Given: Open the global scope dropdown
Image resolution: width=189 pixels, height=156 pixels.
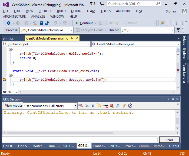Looking at the screenshot, I should click(46, 44).
